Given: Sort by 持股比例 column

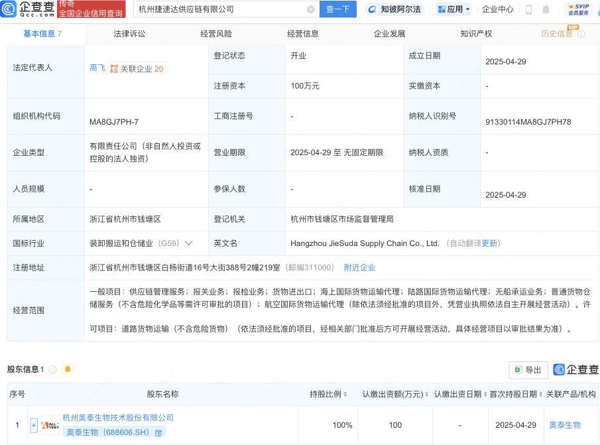Looking at the screenshot, I should pos(330,394).
